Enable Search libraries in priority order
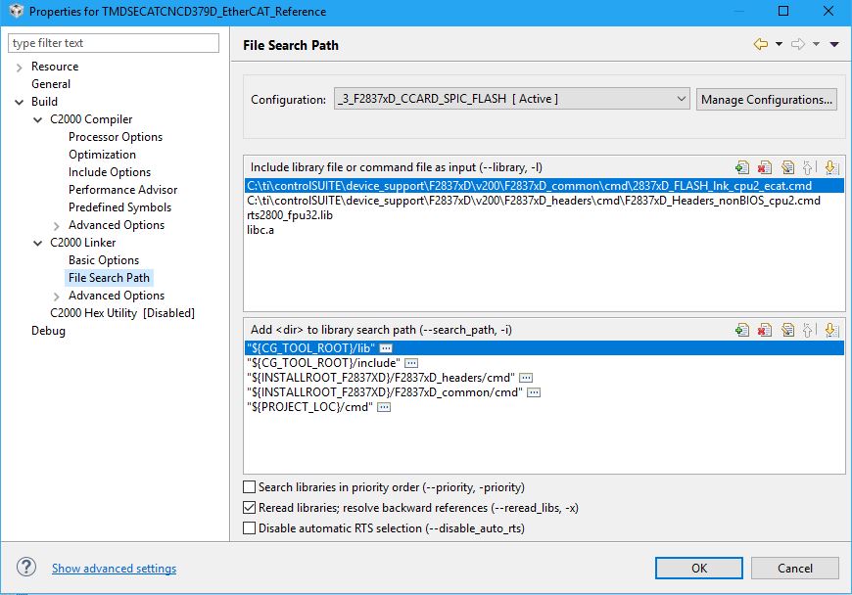The width and height of the screenshot is (852, 595). (x=250, y=487)
